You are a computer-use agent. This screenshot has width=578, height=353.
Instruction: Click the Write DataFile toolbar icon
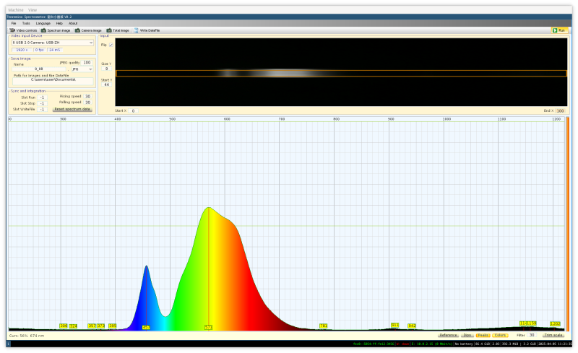(x=146, y=30)
